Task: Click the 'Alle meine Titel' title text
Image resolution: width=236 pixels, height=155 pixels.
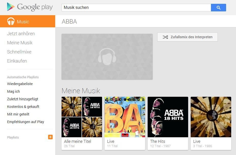Action: click(x=78, y=141)
